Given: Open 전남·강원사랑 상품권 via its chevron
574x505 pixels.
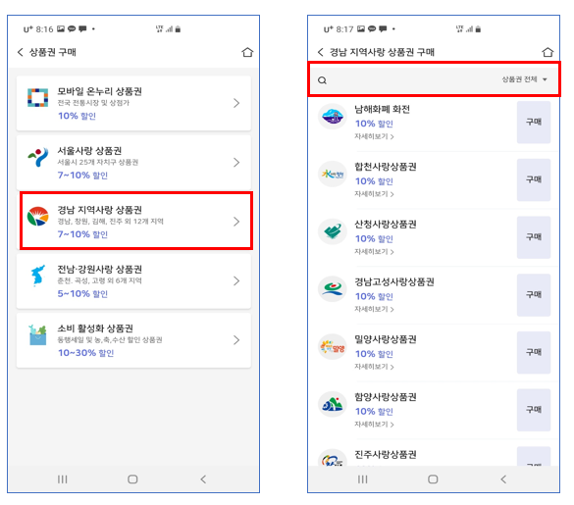Looking at the screenshot, I should 236,280.
